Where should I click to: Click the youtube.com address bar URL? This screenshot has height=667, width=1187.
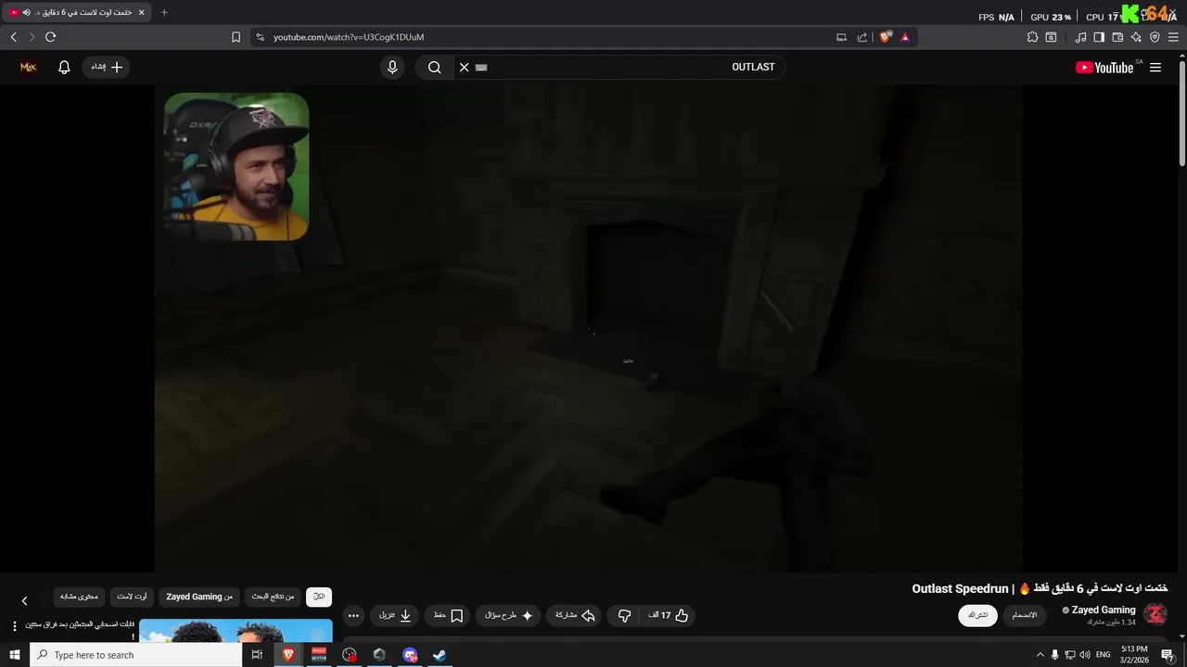coord(349,37)
